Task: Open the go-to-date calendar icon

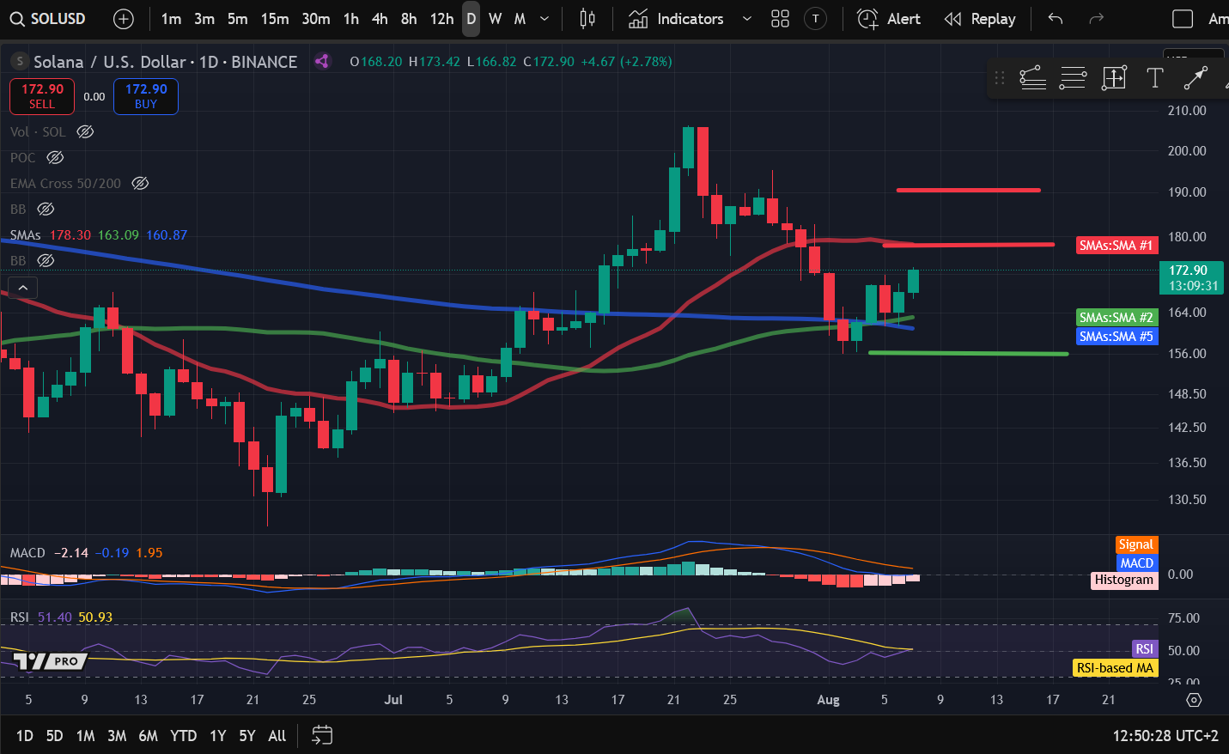Action: 322,735
